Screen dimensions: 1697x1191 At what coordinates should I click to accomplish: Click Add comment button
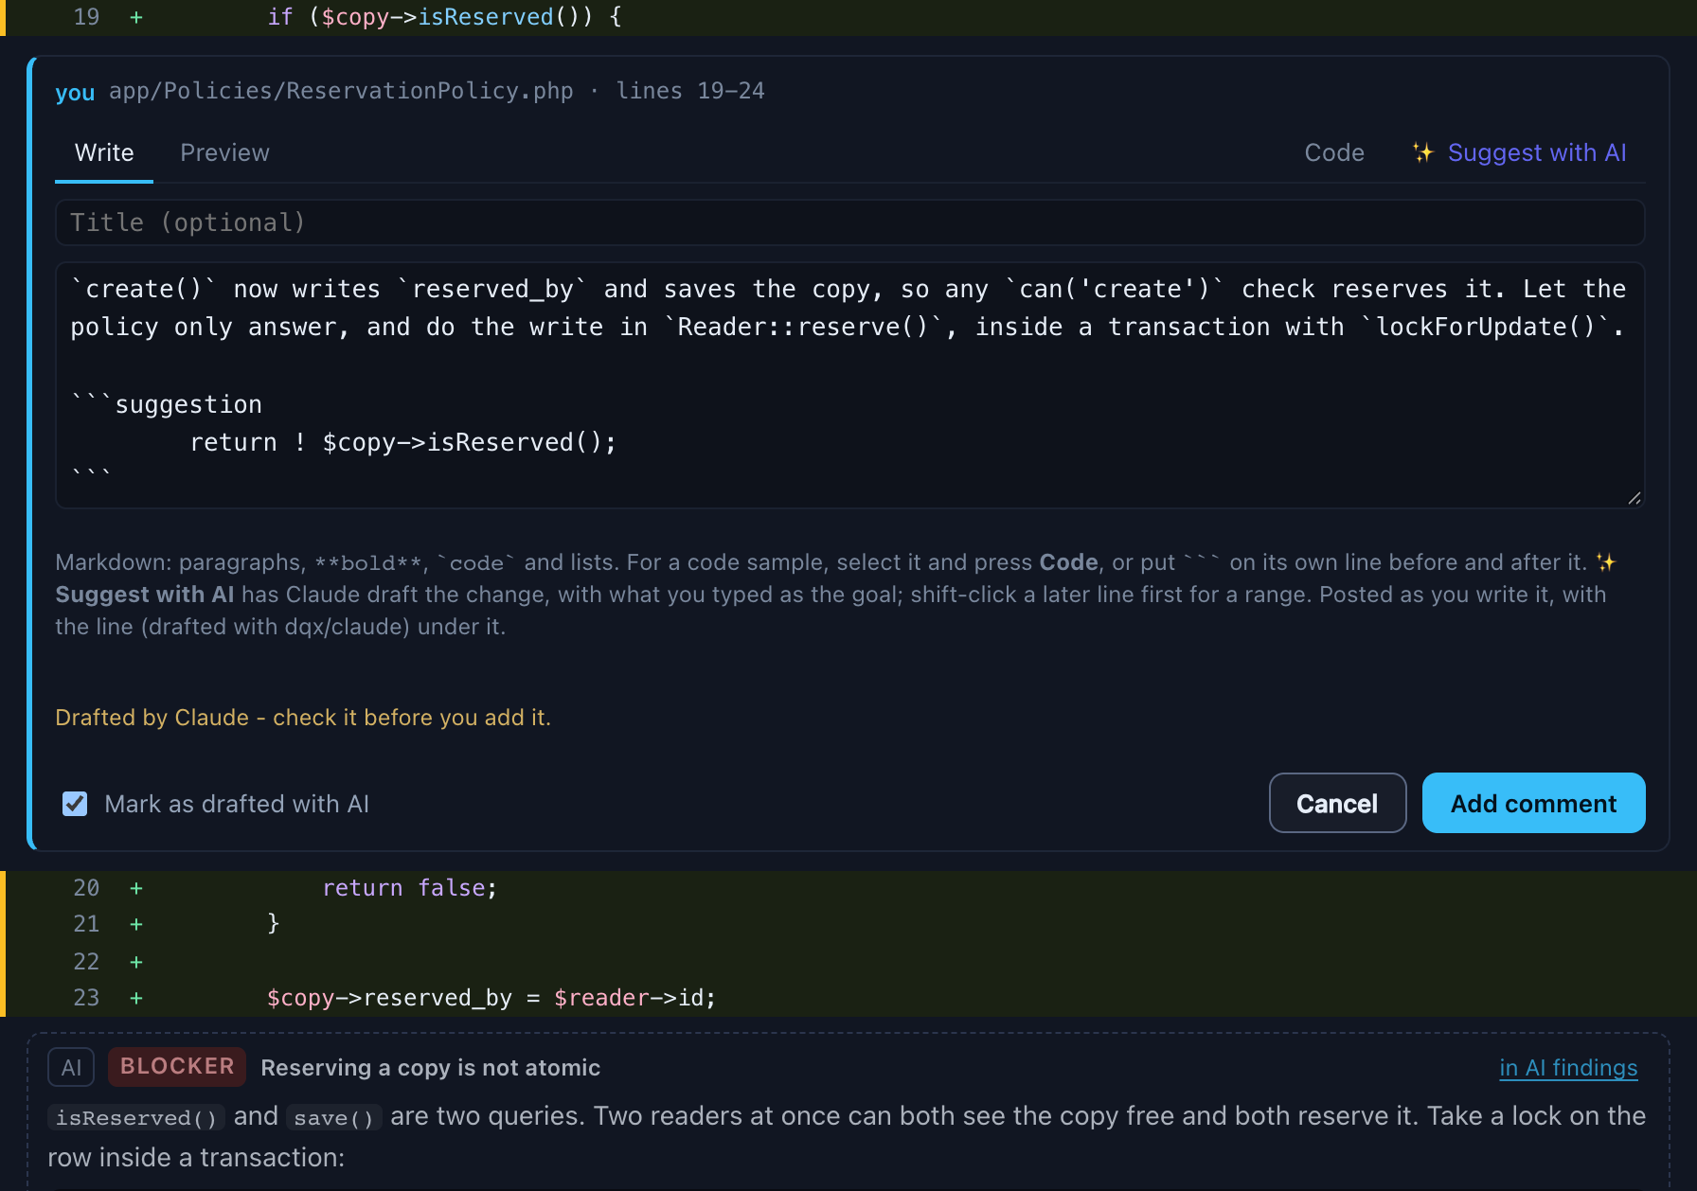(1533, 803)
